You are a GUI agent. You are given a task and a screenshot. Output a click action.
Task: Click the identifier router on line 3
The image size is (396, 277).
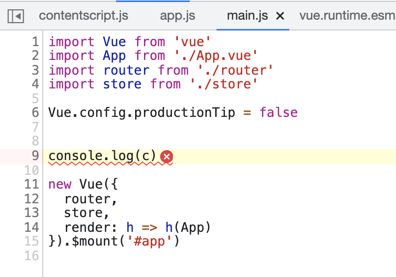[126, 70]
